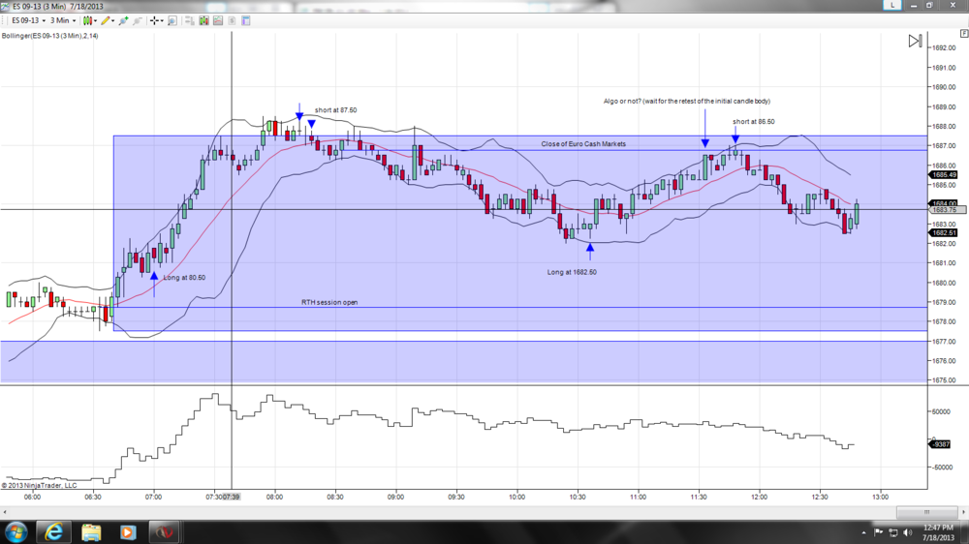Click the 'Long at 1682.50' annotation
The width and height of the screenshot is (969, 544).
coord(572,272)
